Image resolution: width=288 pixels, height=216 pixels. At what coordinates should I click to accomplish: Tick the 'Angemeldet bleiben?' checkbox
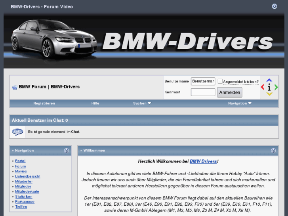tap(220, 81)
